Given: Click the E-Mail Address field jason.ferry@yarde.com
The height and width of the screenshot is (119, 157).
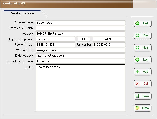Looking at the screenshot, I should pos(81,56).
